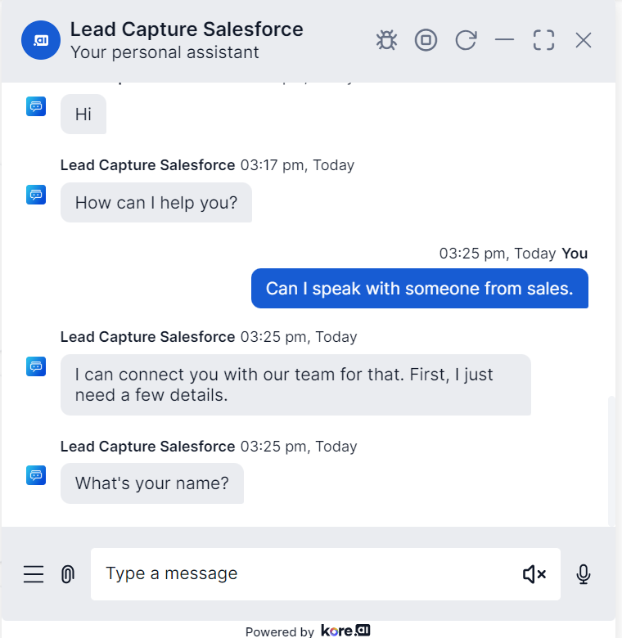Open the hamburger menu near the message box
The height and width of the screenshot is (638, 622).
point(34,574)
